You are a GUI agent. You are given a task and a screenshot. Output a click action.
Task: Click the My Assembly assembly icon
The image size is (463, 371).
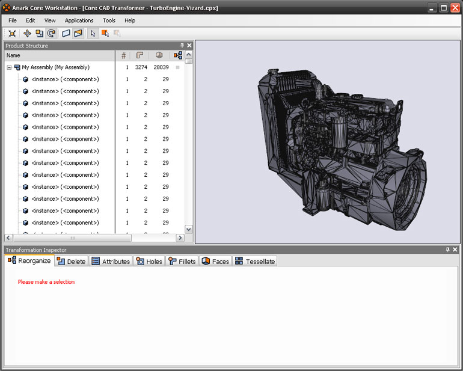[x=17, y=67]
